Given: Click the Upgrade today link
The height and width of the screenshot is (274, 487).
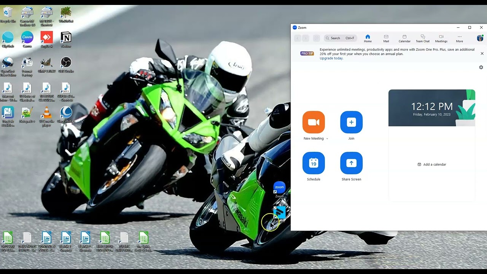Looking at the screenshot, I should click(331, 58).
